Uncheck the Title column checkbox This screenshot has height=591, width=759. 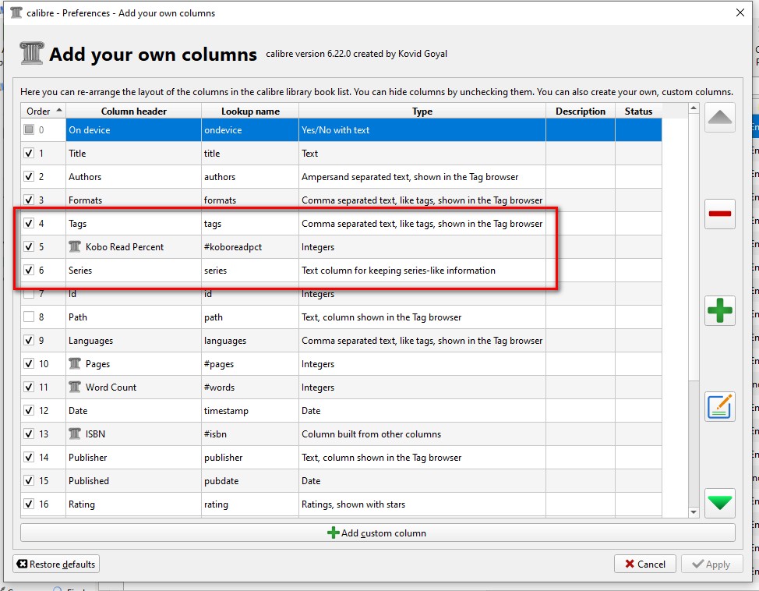coord(29,153)
